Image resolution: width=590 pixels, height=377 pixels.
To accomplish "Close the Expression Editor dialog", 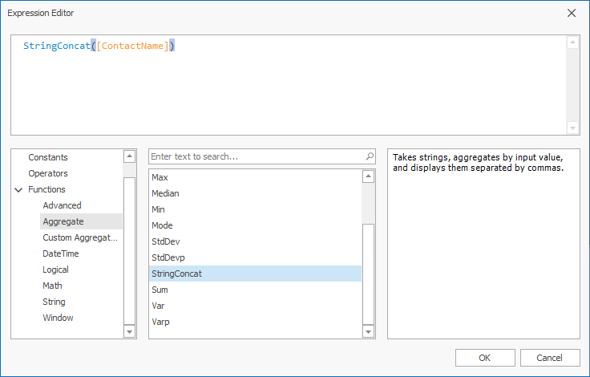I will (572, 13).
